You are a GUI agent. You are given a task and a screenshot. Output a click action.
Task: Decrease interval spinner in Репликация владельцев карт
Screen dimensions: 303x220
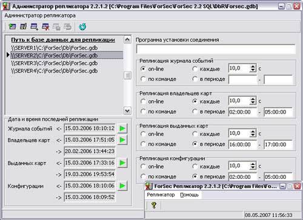tap(253, 103)
